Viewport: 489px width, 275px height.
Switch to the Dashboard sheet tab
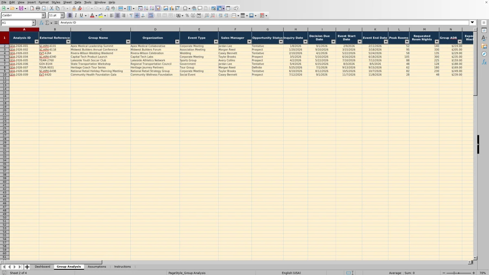click(x=42, y=267)
